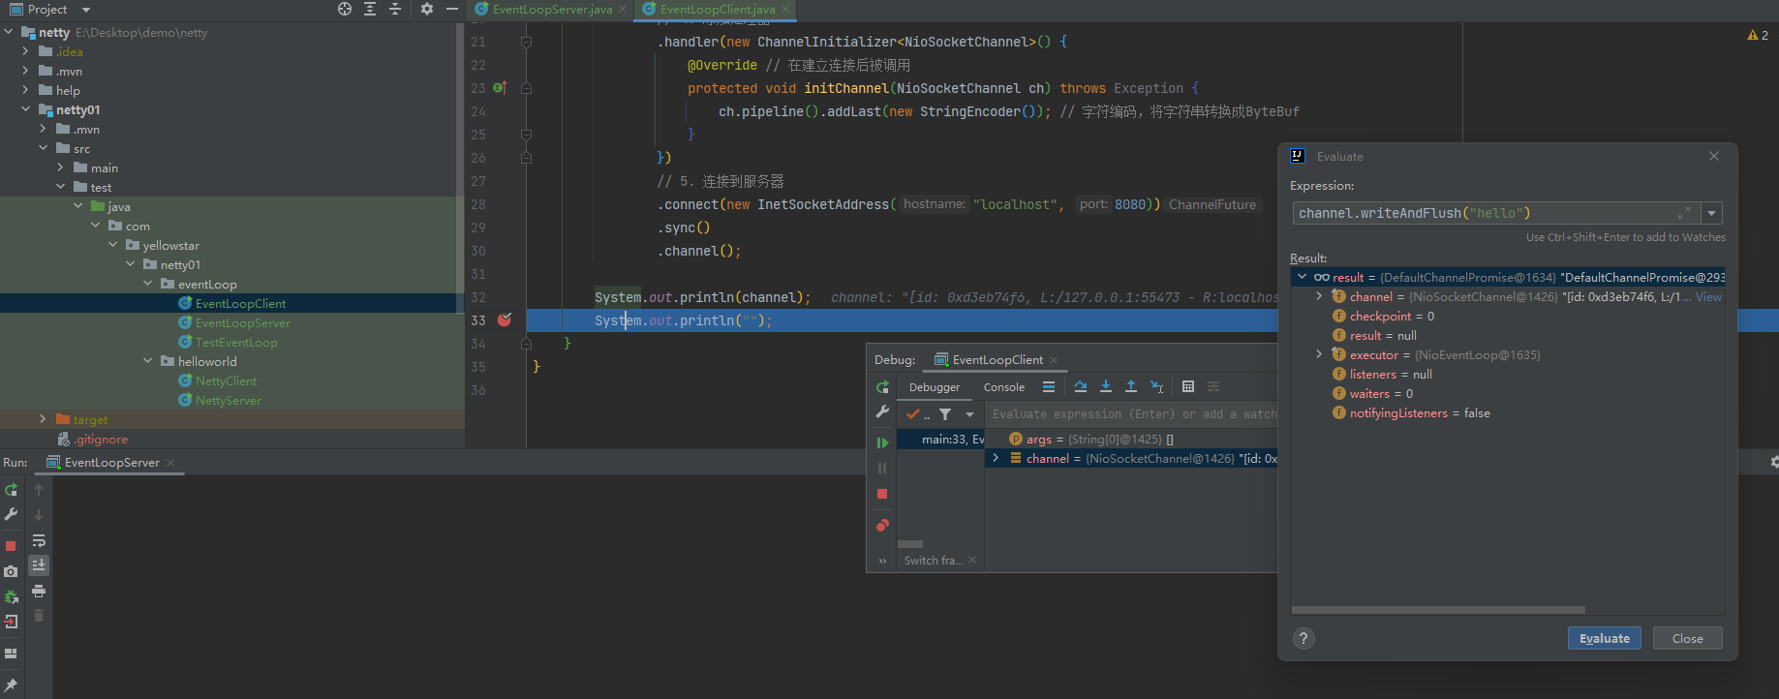Open Project tool window settings gear
This screenshot has width=1779, height=699.
point(427,9)
